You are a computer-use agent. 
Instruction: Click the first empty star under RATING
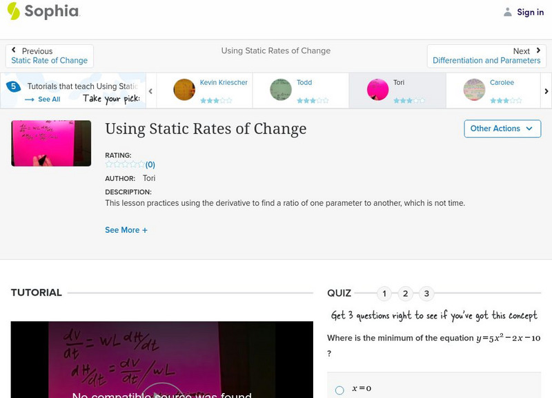(x=108, y=164)
